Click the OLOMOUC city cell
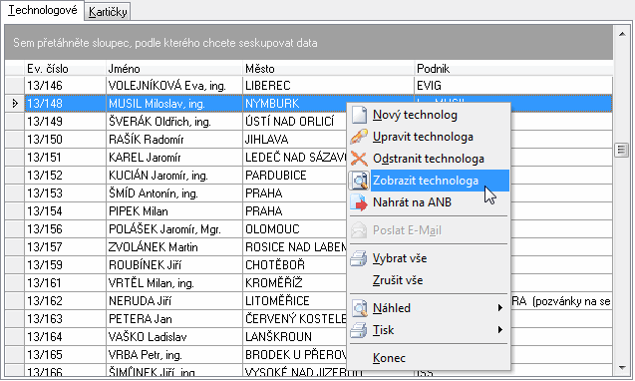 click(x=295, y=229)
